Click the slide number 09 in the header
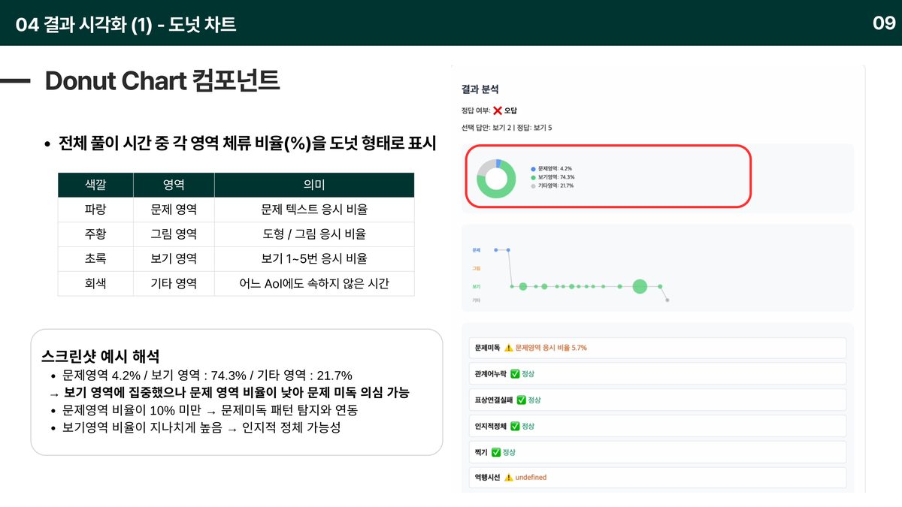The width and height of the screenshot is (902, 507). pos(884,23)
